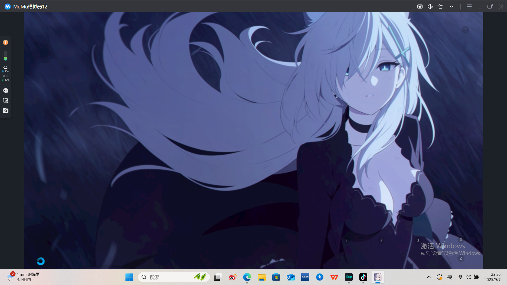The height and width of the screenshot is (285, 507).
Task: Unmute the emulator sound in title bar
Action: coord(430,7)
